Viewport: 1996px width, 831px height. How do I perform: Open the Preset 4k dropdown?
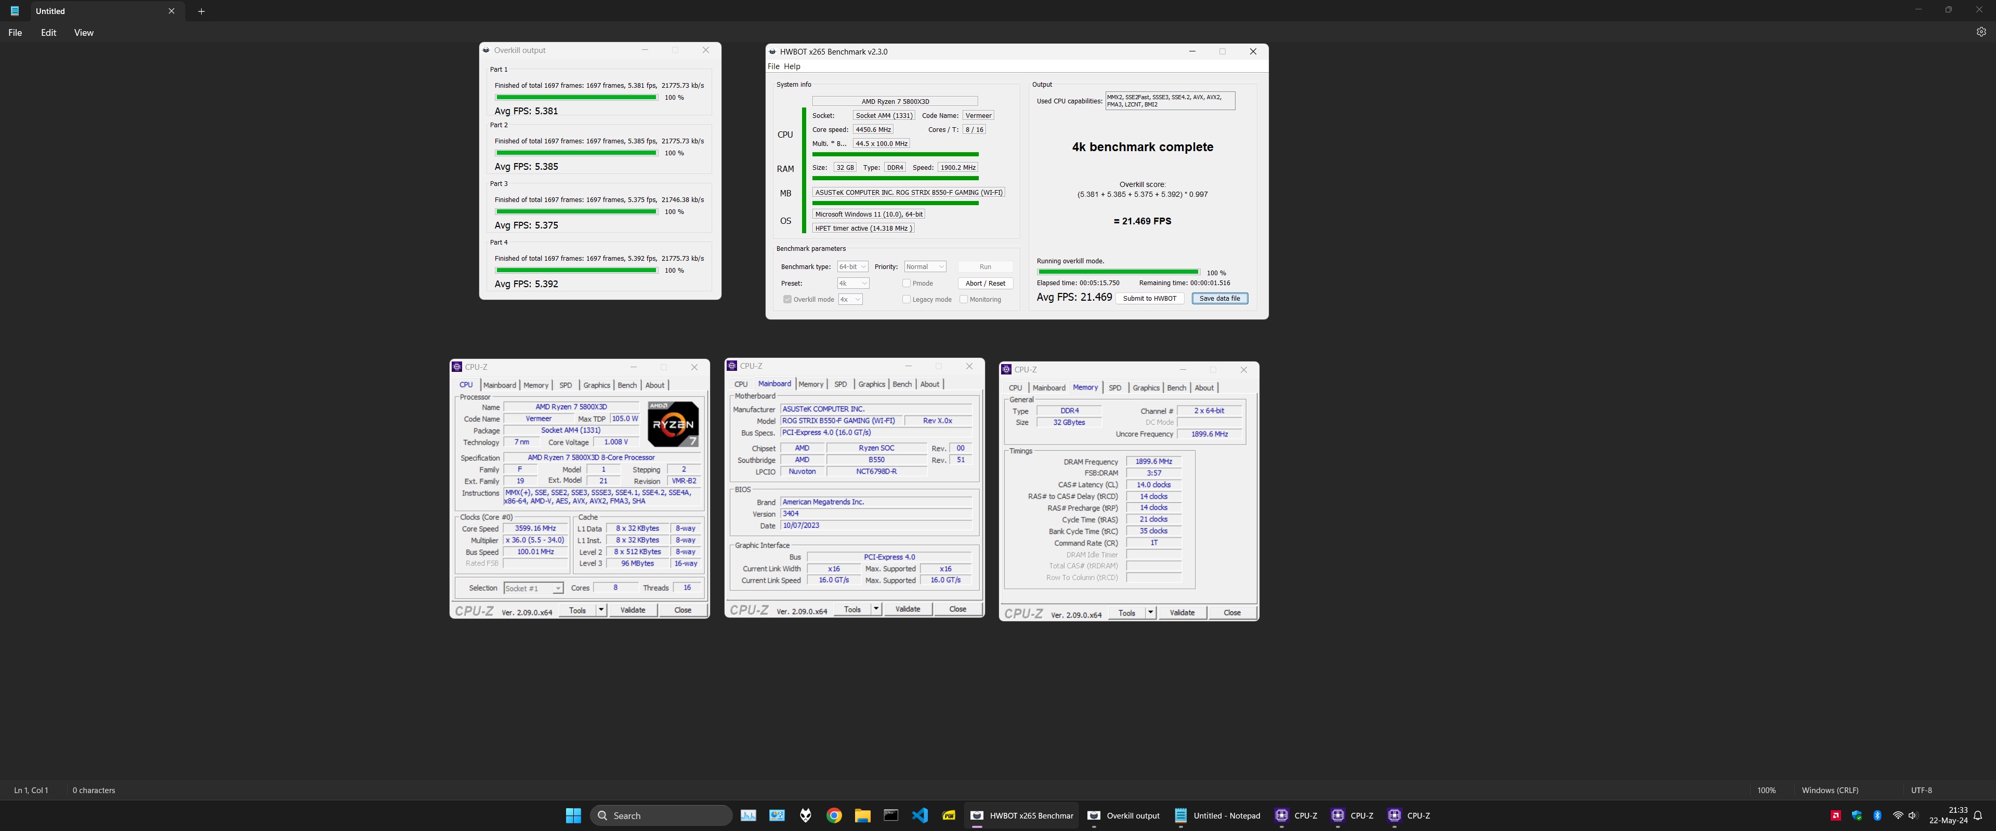(x=852, y=284)
